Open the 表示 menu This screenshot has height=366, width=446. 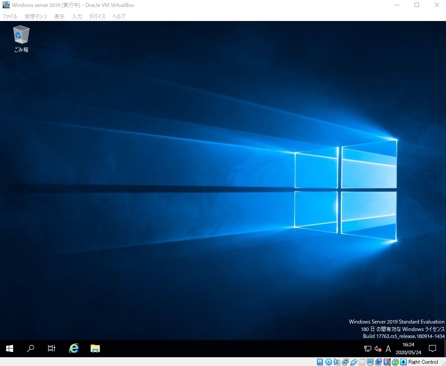[59, 17]
